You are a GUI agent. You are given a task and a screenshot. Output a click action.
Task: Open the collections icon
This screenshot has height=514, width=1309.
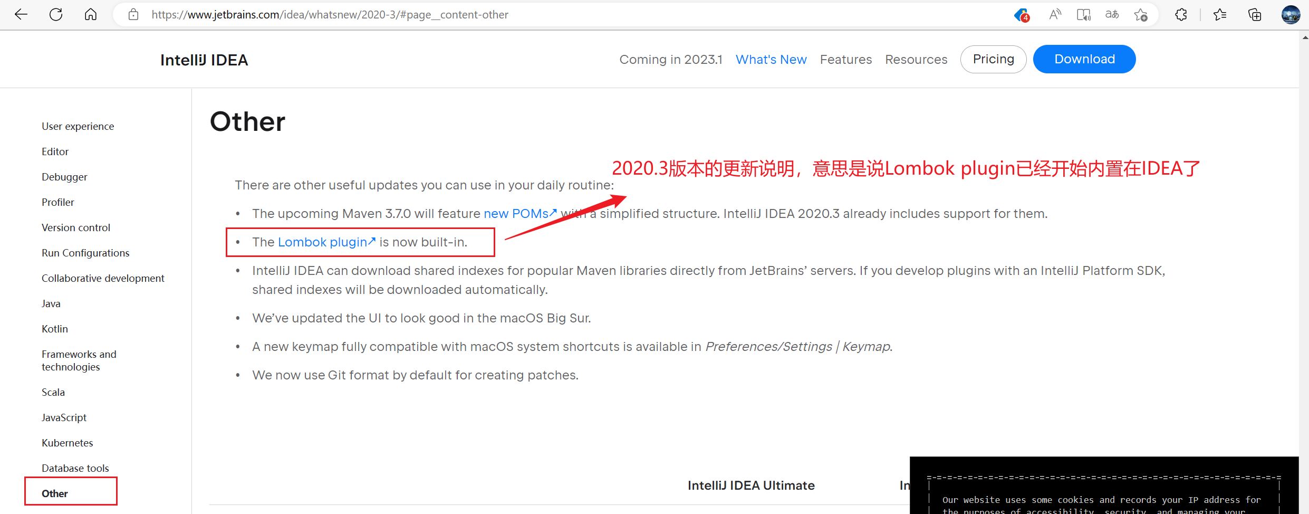pos(1255,15)
